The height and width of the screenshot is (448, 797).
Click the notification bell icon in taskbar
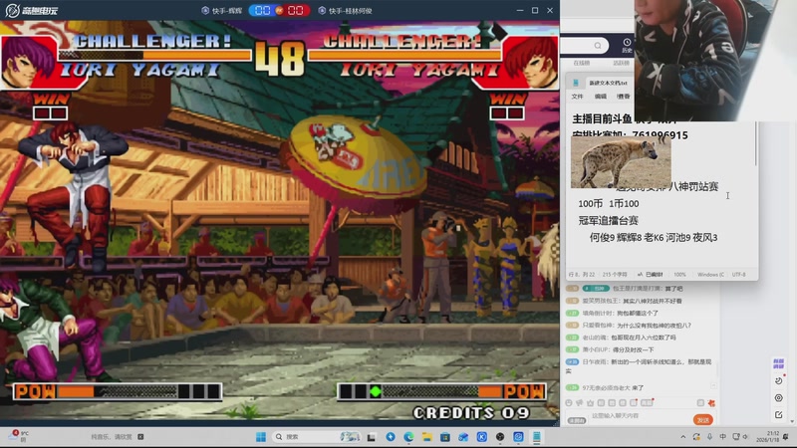pos(786,437)
